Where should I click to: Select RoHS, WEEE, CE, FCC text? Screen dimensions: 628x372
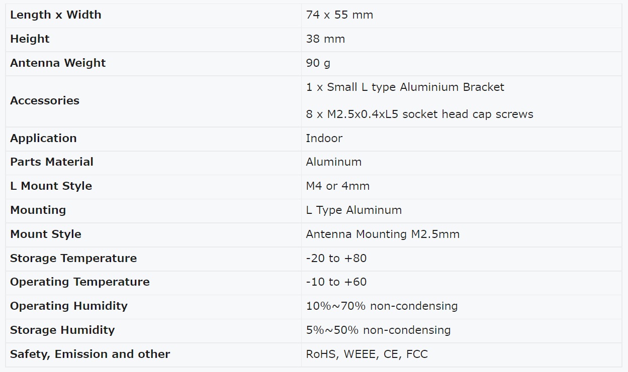tap(367, 354)
